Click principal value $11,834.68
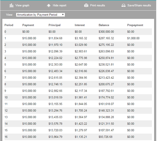 tap(55, 38)
